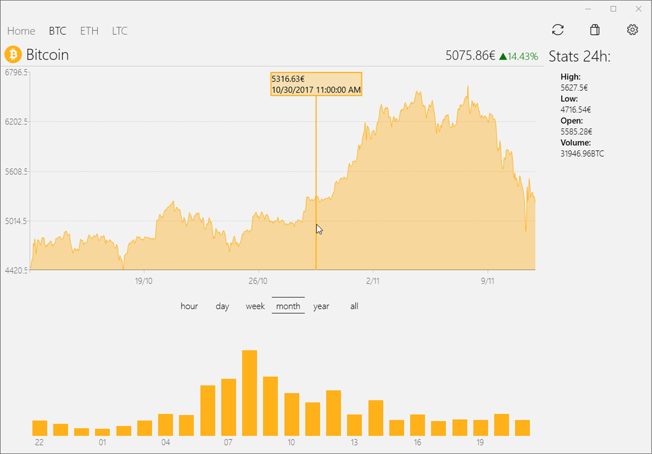Image resolution: width=652 pixels, height=454 pixels.
Task: Select the month time range
Action: coord(288,306)
